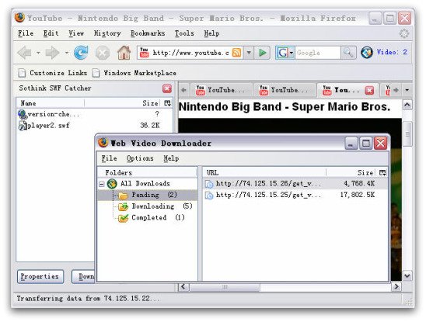426x322 pixels.
Task: Open the Bookmarks menu in Firefox
Action: tap(148, 33)
